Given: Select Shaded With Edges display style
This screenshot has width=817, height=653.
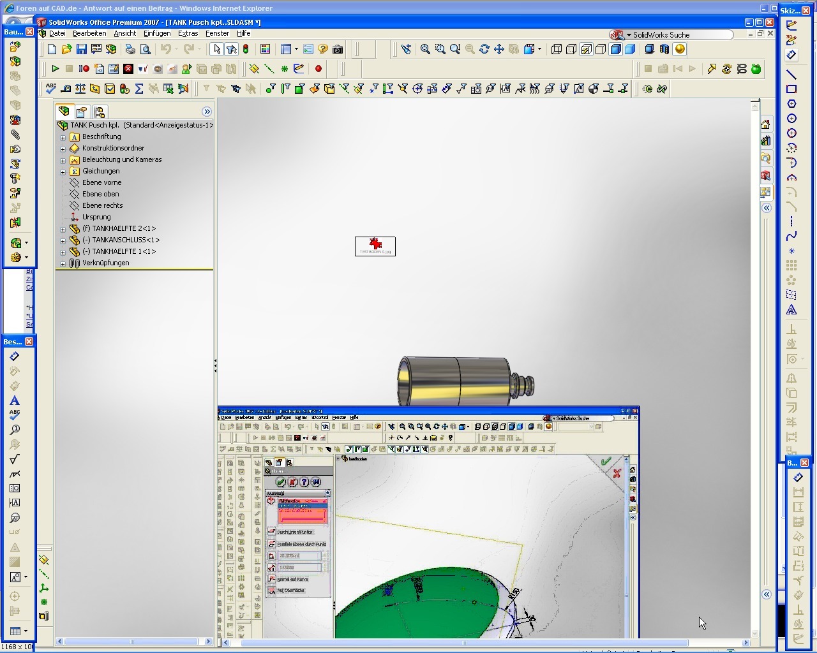Looking at the screenshot, I should [616, 49].
